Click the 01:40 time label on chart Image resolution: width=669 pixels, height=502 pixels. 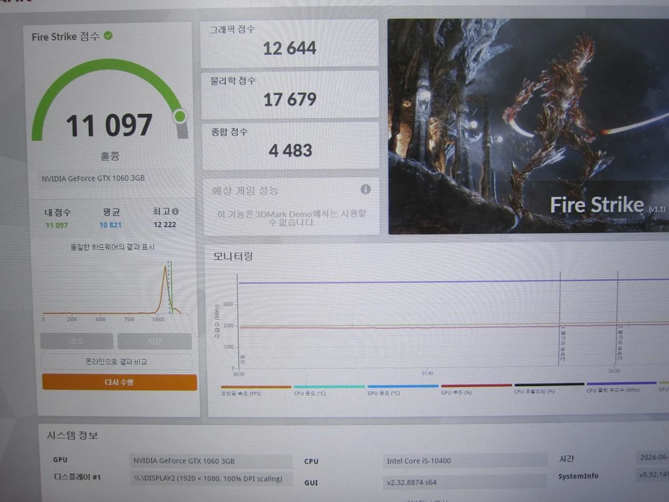[x=427, y=373]
